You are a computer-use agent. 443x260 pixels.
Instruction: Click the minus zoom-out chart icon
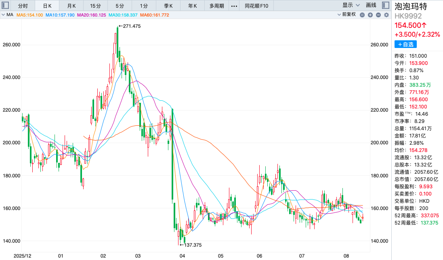click(x=378, y=15)
